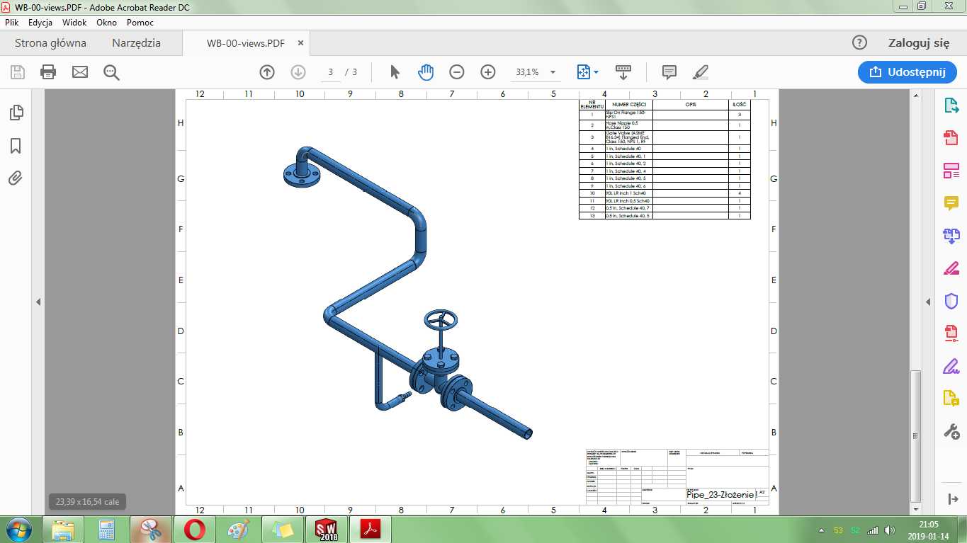The height and width of the screenshot is (543, 967).
Task: Click the Save file icon
Action: tap(18, 72)
